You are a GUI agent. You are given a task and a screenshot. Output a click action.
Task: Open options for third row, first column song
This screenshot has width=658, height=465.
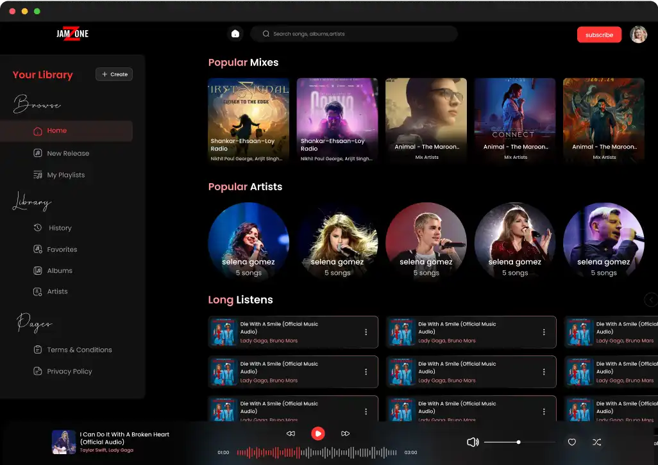tap(366, 411)
